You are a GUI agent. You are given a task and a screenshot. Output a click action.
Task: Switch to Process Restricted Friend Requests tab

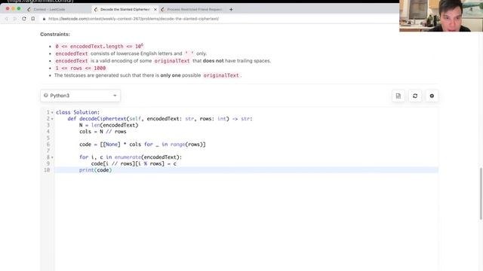click(x=194, y=10)
